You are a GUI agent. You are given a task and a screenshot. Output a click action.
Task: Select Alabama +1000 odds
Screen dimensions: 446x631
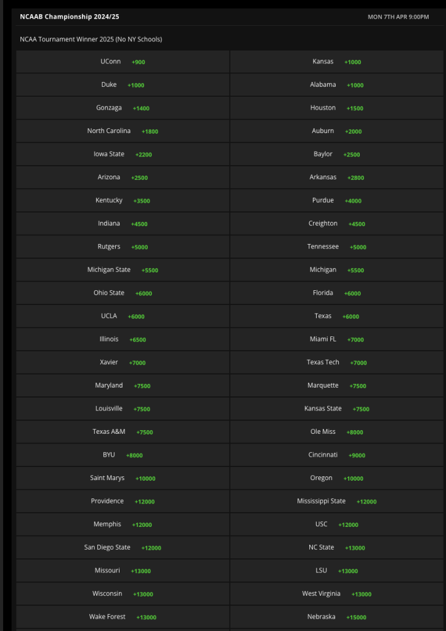coord(336,85)
